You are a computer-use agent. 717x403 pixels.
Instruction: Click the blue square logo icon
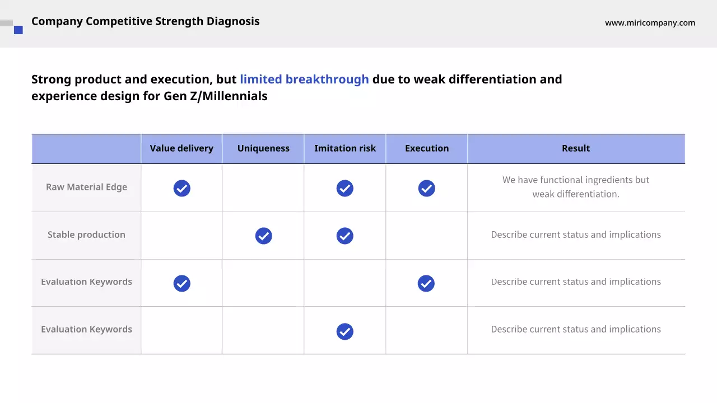tap(18, 30)
